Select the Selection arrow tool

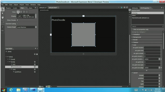click(x=3, y=9)
